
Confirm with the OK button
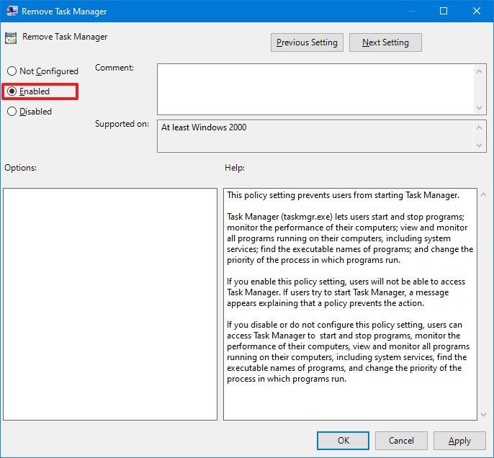[x=343, y=441]
